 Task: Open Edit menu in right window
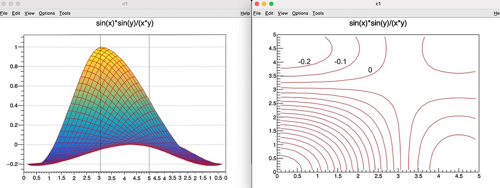[x=269, y=13]
